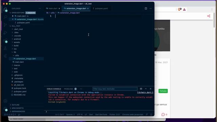Expand the .dart_tool folder

[x=18, y=29]
